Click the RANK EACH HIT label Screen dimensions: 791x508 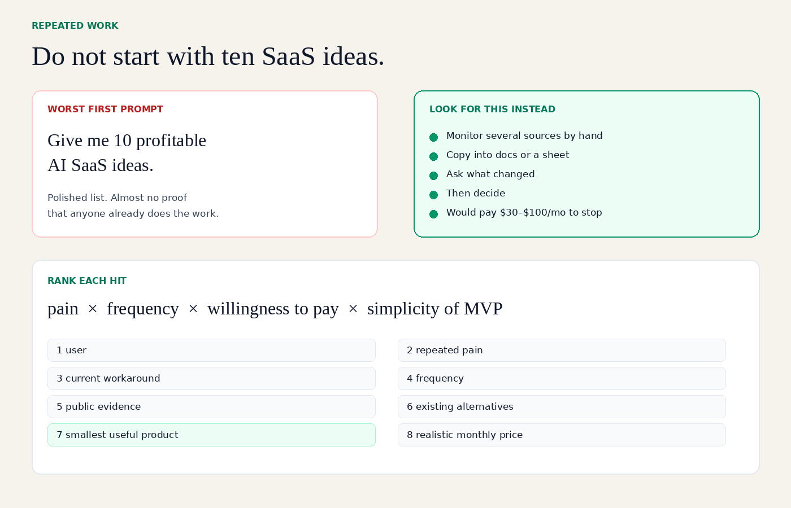[x=87, y=281]
